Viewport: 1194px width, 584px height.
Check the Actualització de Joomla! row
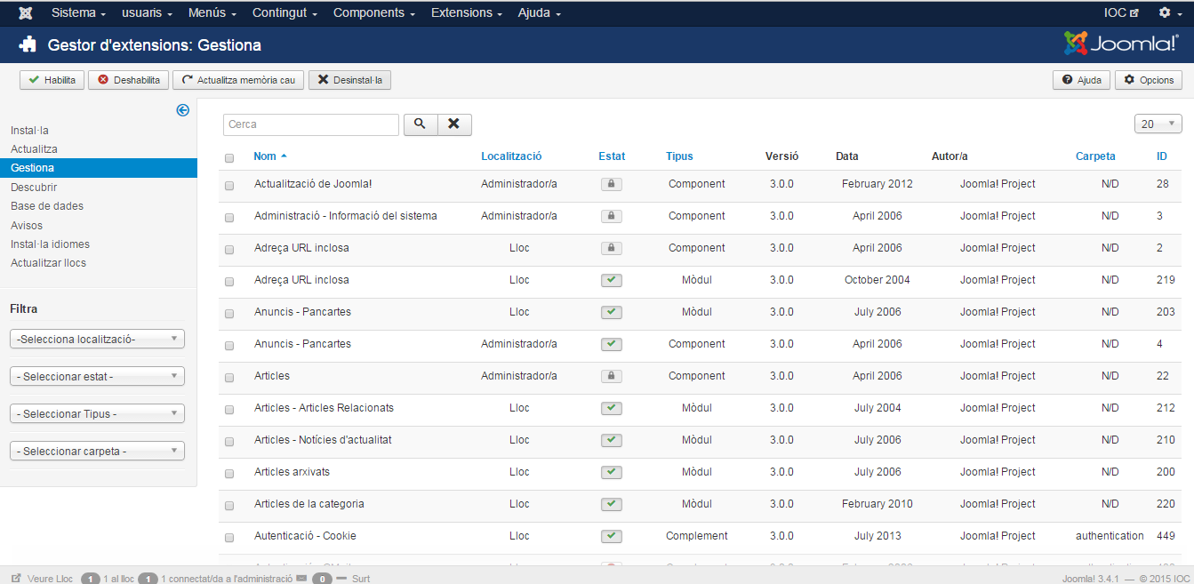[x=229, y=186]
